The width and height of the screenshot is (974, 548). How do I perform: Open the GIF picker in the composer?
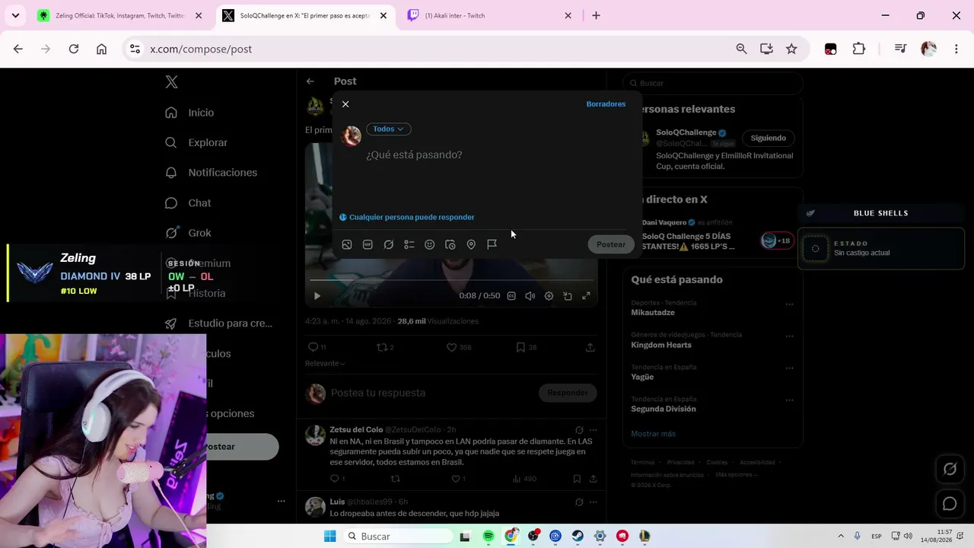[368, 244]
